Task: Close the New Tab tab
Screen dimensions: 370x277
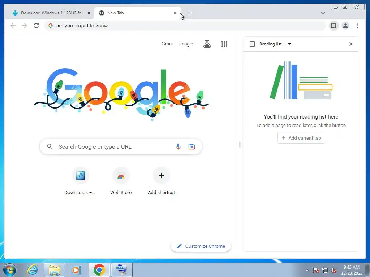Action: pos(175,13)
